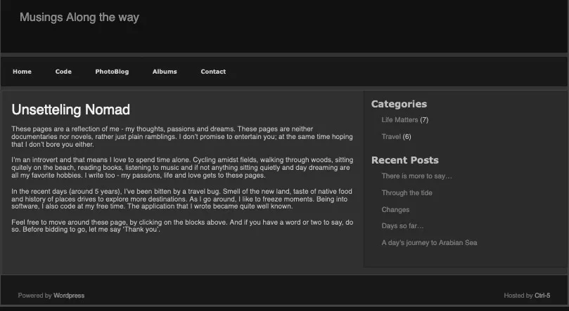Open the Albums menu item
Image resolution: width=569 pixels, height=311 pixels.
[x=165, y=72]
